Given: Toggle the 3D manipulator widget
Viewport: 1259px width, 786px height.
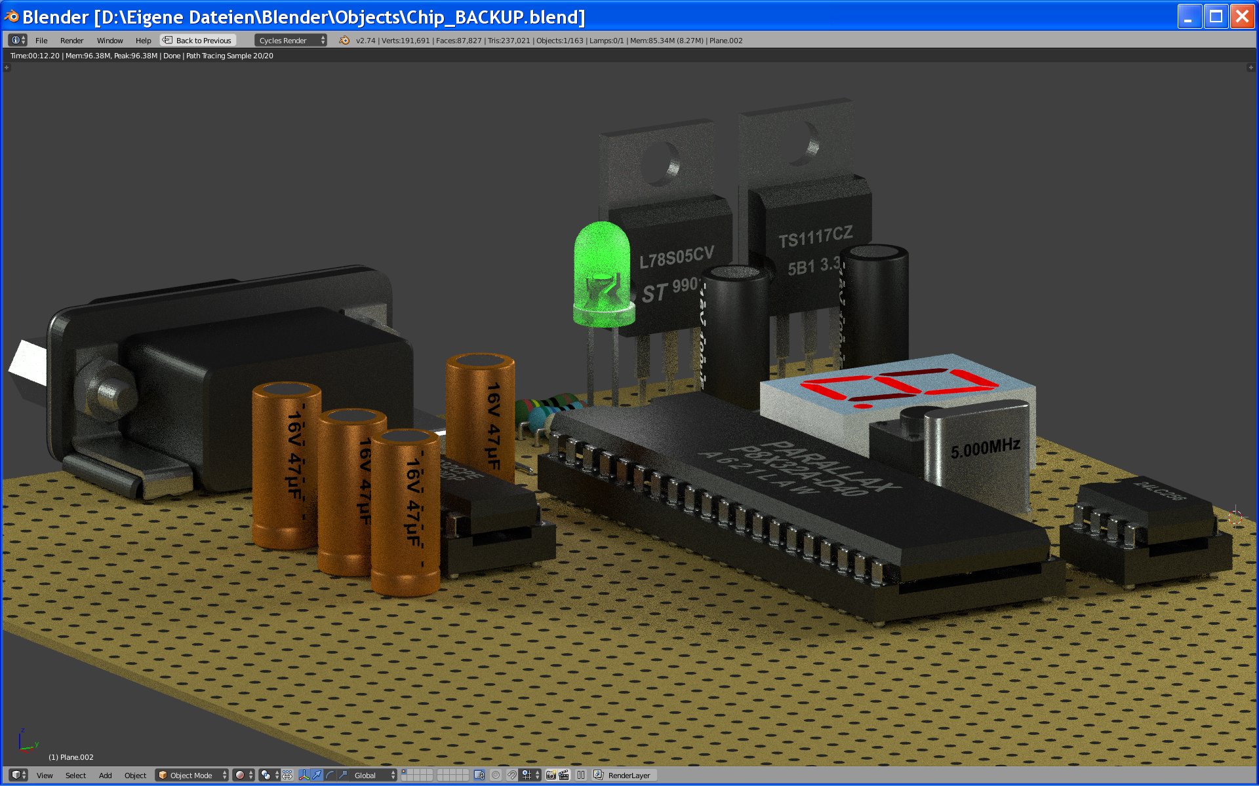Looking at the screenshot, I should click(x=304, y=775).
